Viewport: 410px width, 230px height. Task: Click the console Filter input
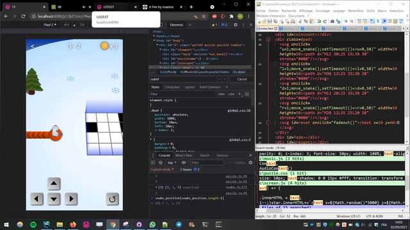[207, 162]
